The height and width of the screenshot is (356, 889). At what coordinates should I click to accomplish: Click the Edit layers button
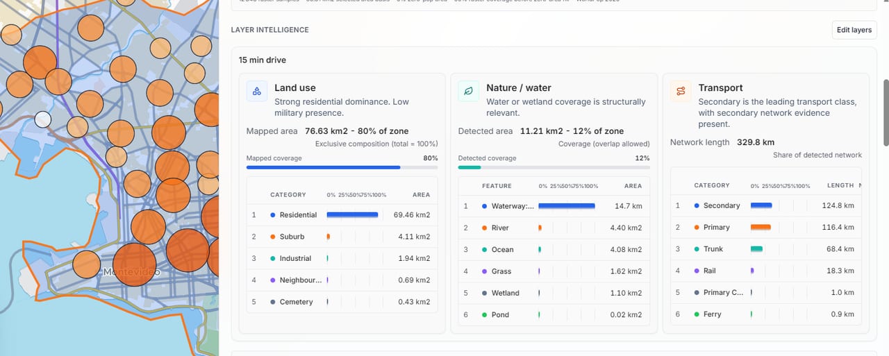[854, 30]
